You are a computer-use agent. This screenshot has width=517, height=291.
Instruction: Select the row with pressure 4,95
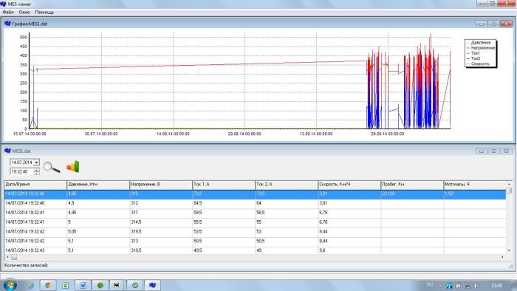pos(255,213)
